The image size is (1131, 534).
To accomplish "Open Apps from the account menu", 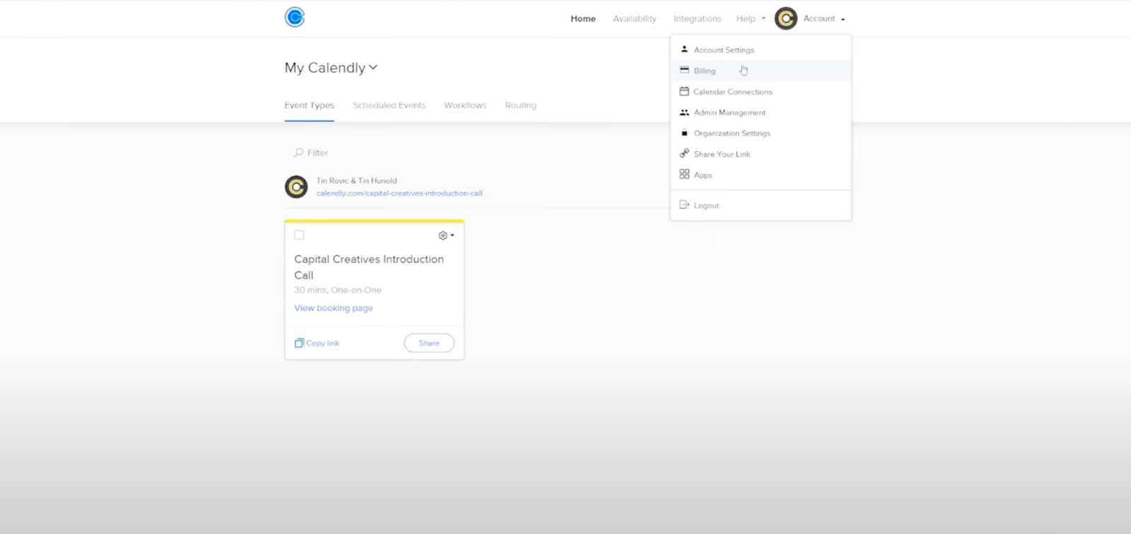I will tap(761, 175).
